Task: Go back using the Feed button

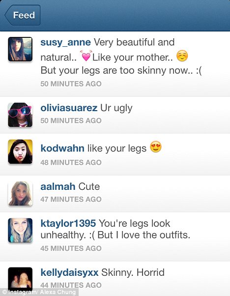Action: click(x=23, y=15)
